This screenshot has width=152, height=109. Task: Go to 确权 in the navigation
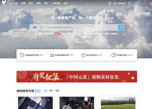pos(39,3)
